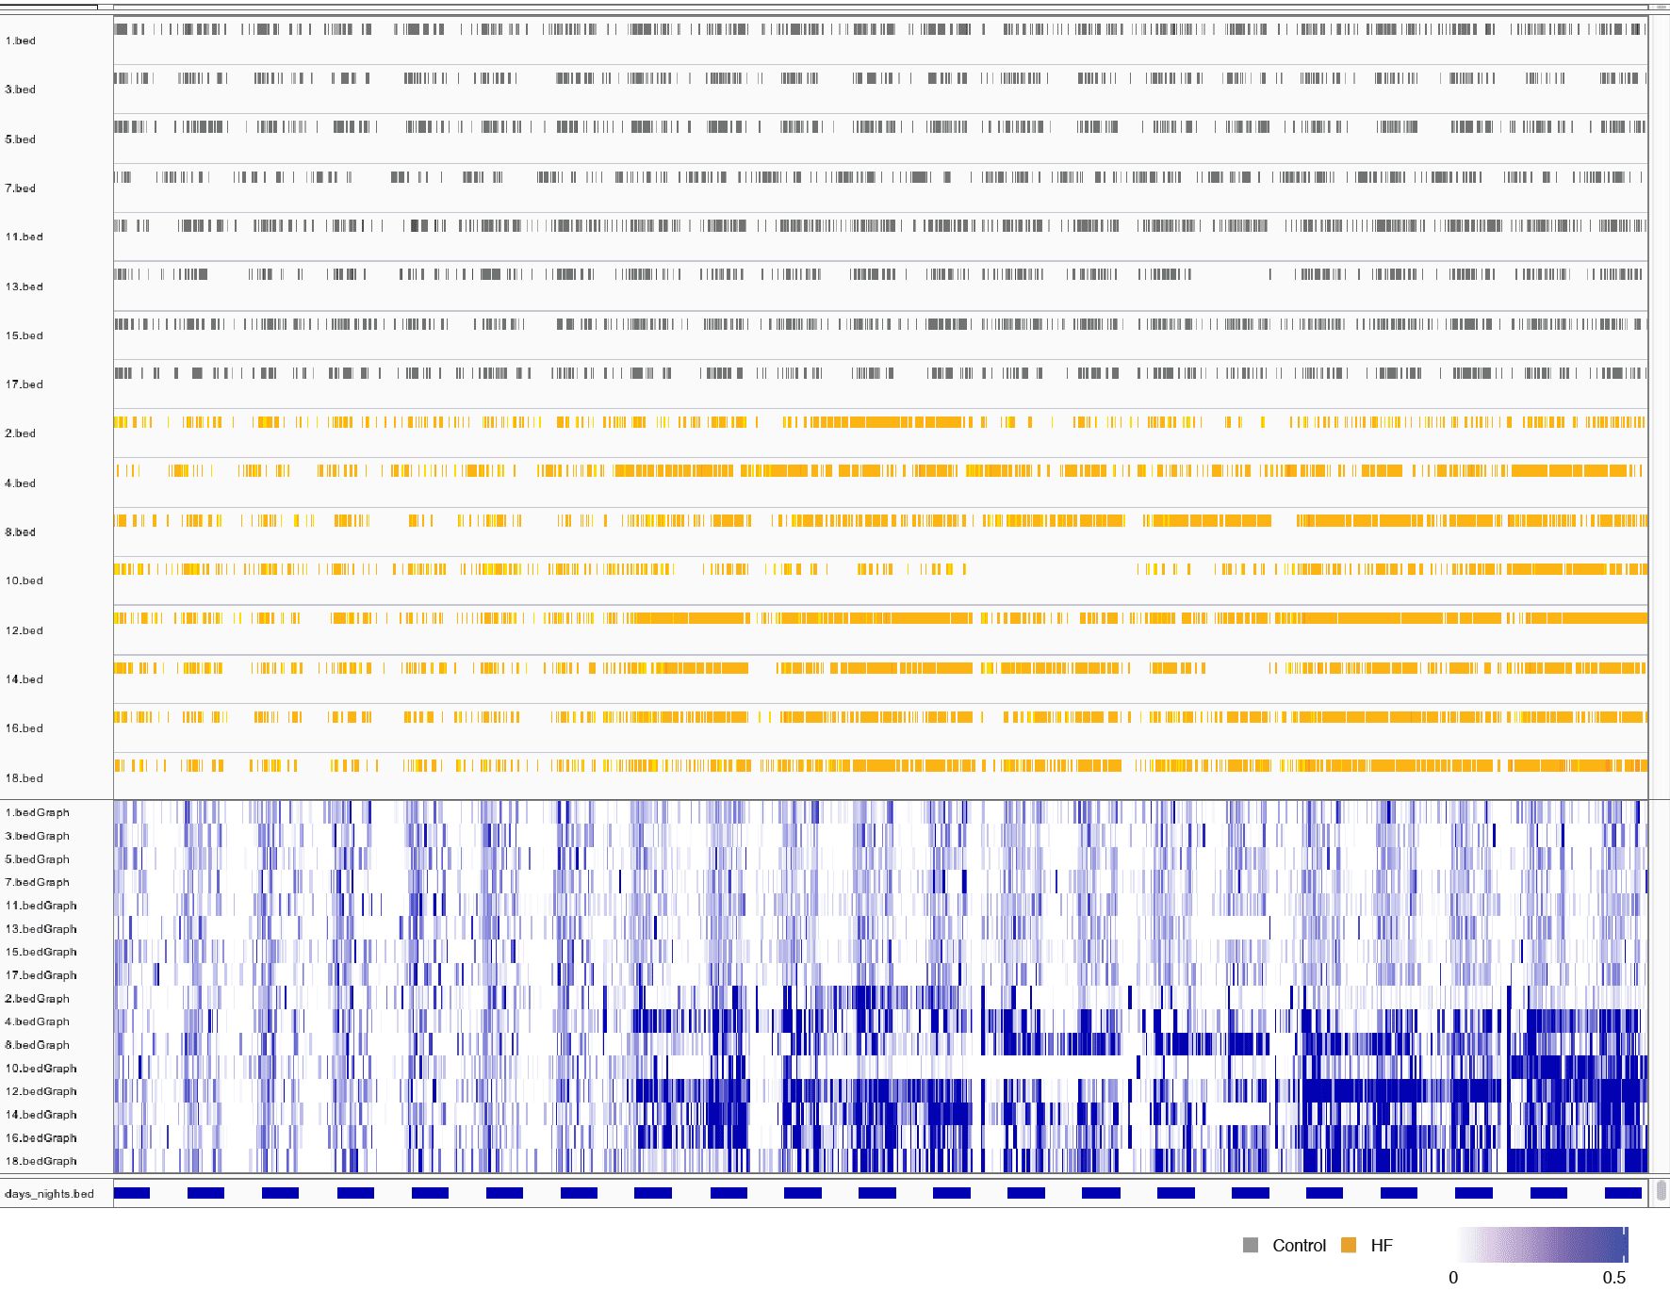Select the 2.bed track label
Screen dimensions: 1670x1307
(x=21, y=433)
